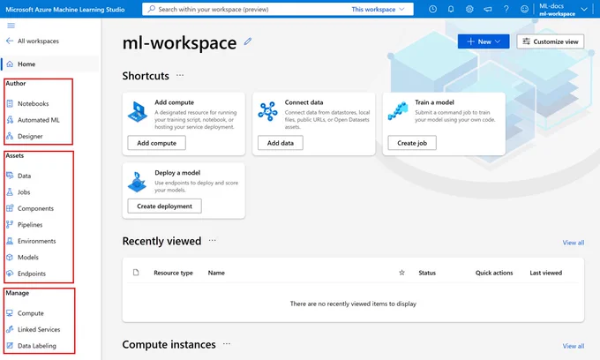
Task: Open Recently viewed more options ellipsis
Action: pos(213,241)
